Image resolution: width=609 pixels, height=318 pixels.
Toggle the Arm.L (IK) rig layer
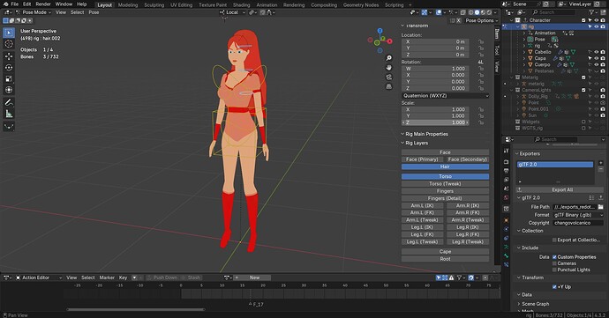point(422,205)
